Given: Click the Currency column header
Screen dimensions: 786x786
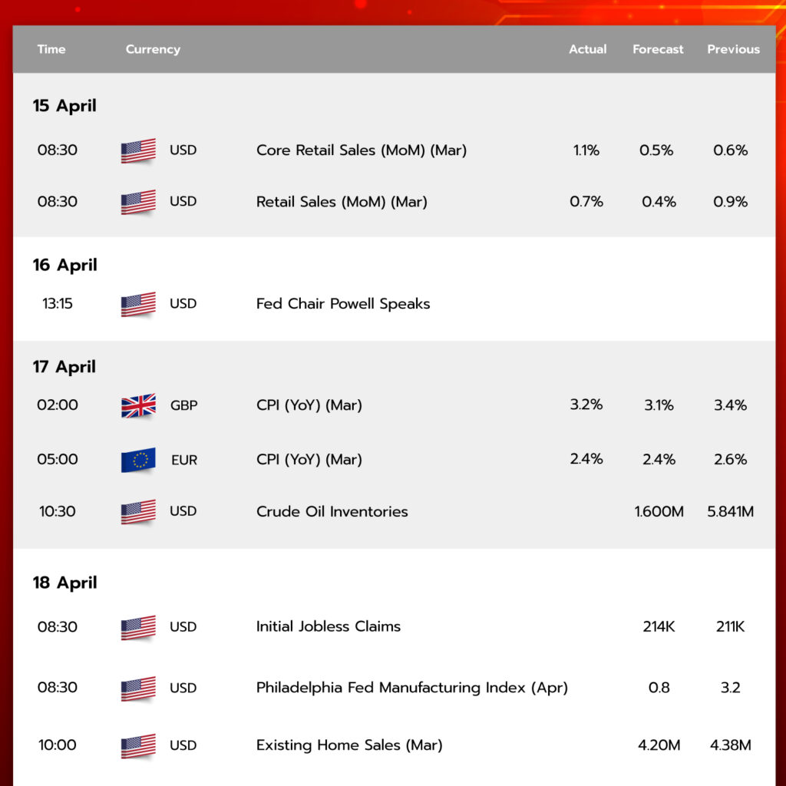Looking at the screenshot, I should (153, 50).
